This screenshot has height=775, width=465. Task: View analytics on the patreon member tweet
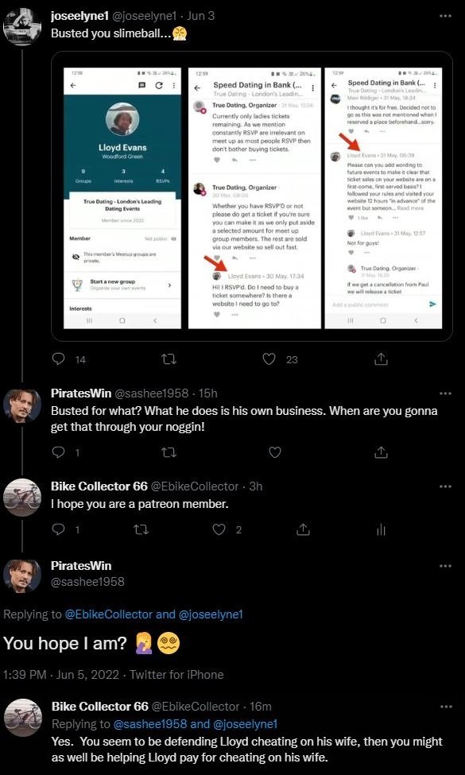381,530
